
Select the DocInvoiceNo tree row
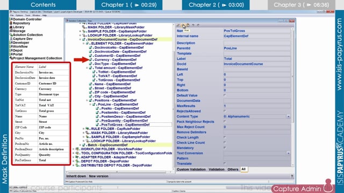(119, 48)
